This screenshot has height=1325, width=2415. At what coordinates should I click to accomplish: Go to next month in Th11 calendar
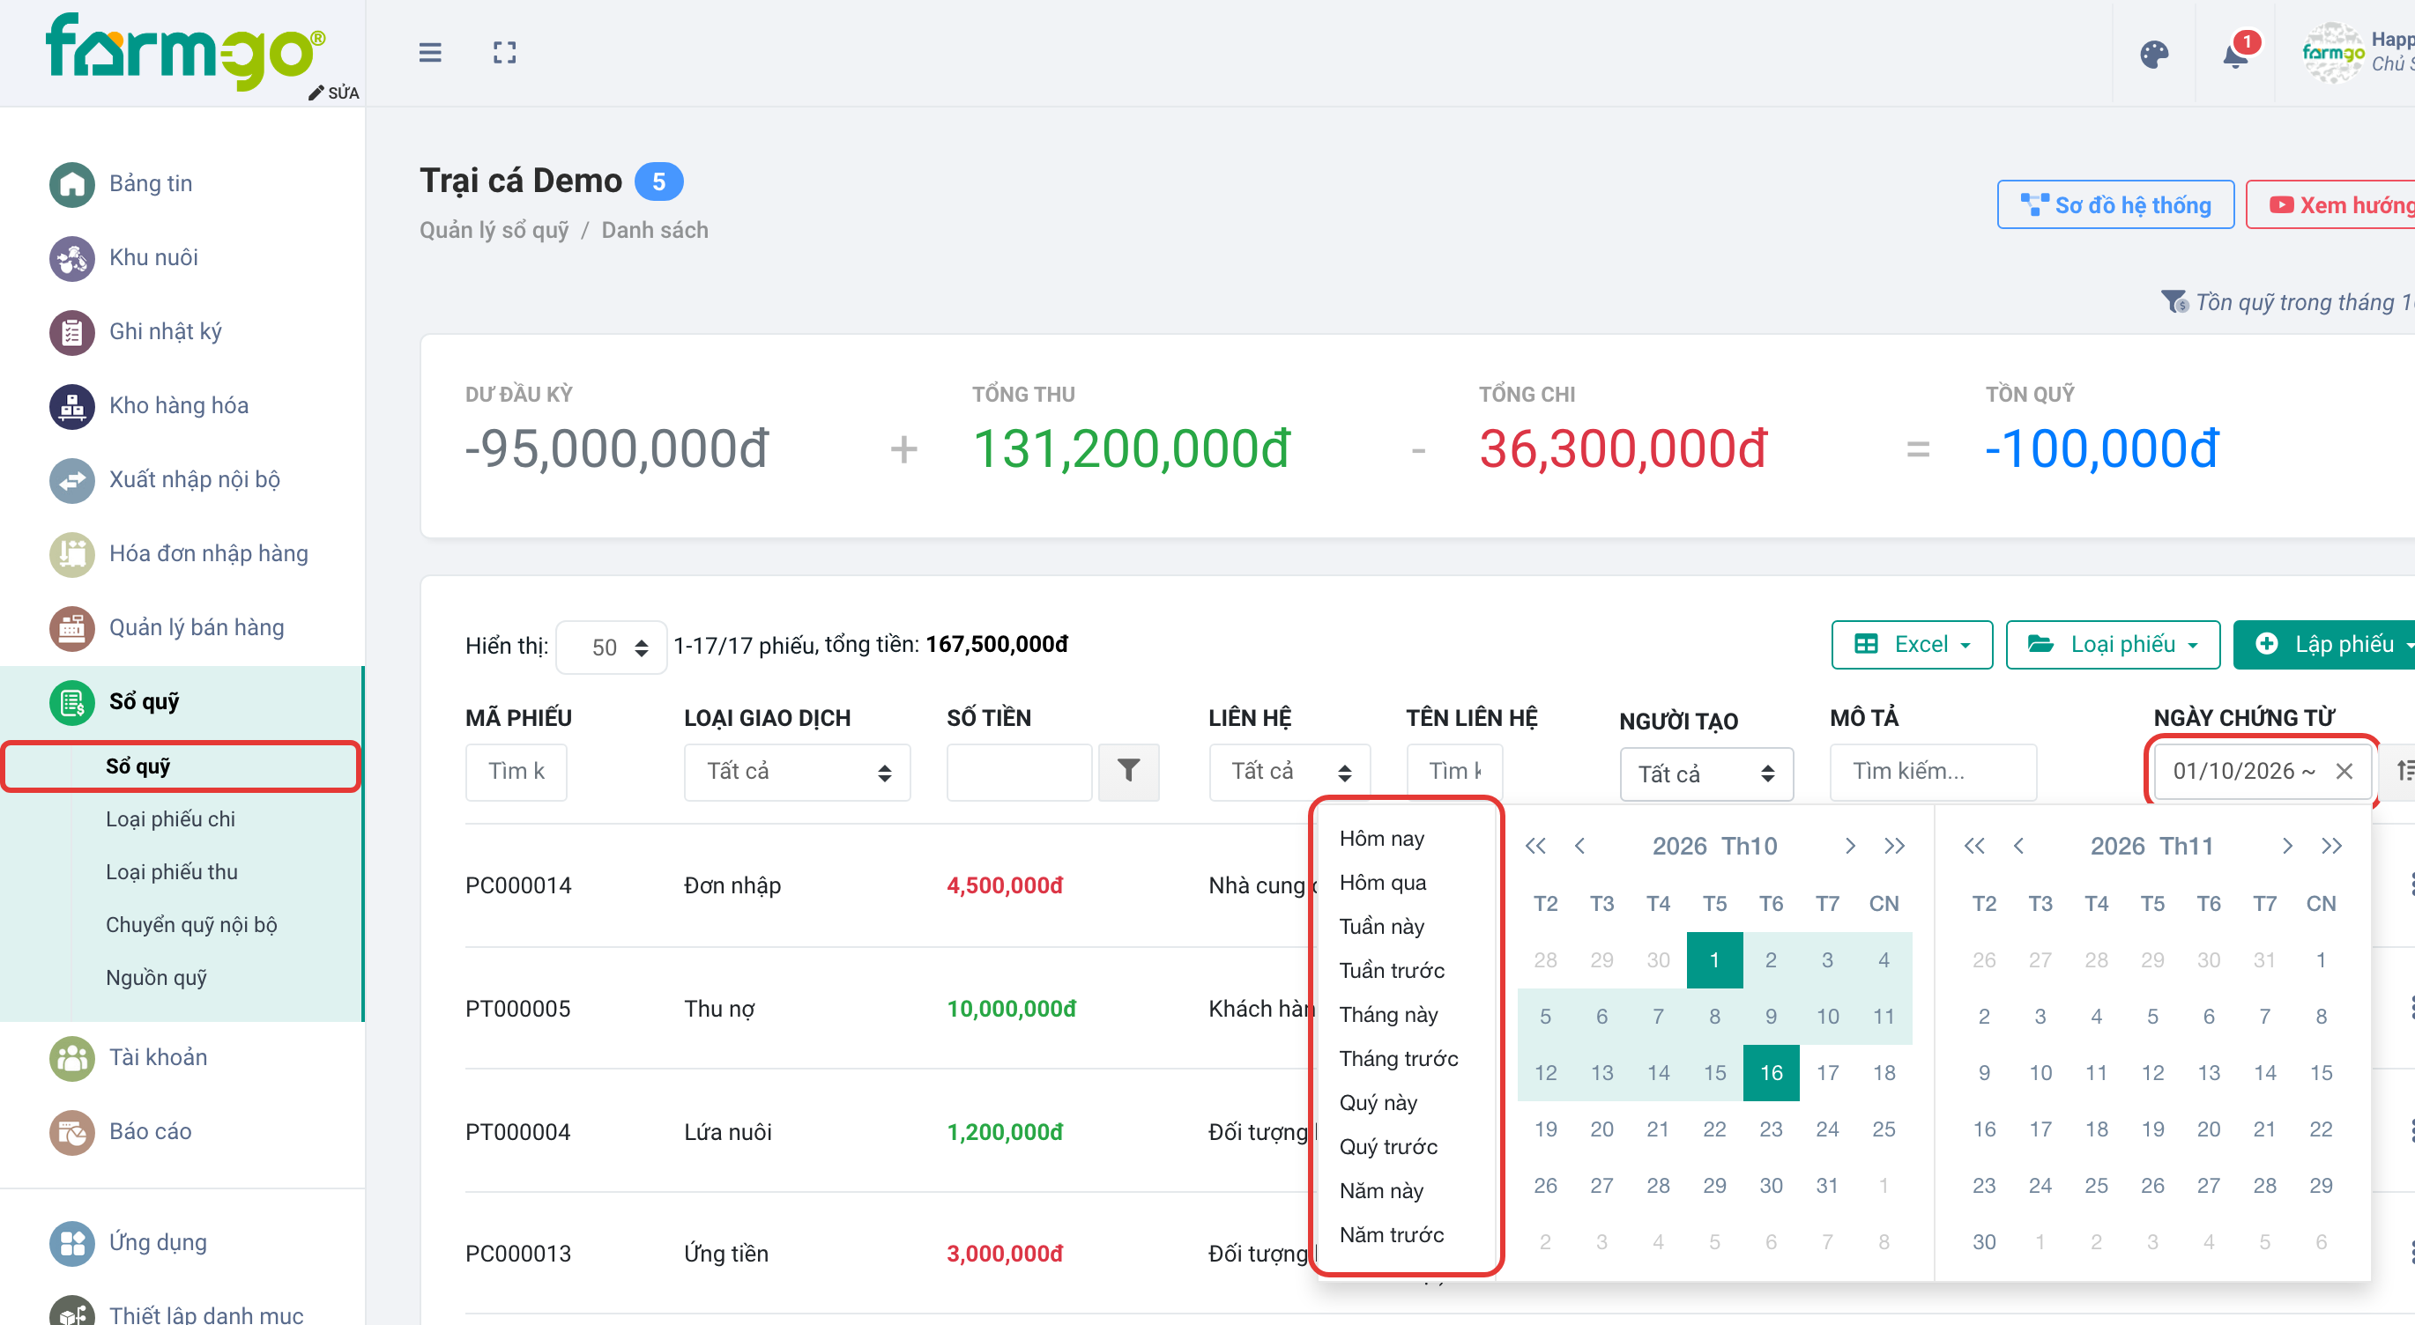point(2286,846)
